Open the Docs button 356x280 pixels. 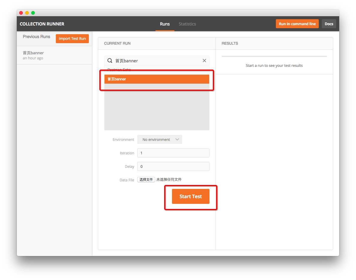click(329, 24)
